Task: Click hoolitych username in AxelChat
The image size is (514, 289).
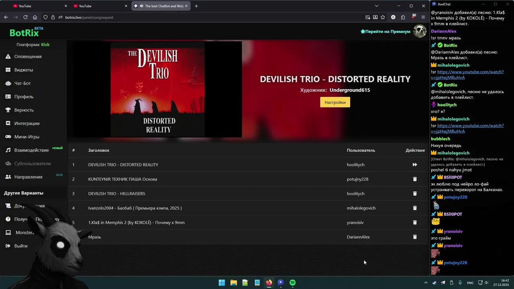Action: (447, 105)
